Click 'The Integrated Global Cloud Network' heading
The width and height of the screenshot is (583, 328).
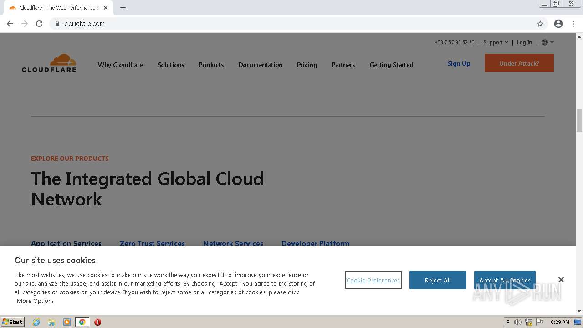(x=147, y=189)
